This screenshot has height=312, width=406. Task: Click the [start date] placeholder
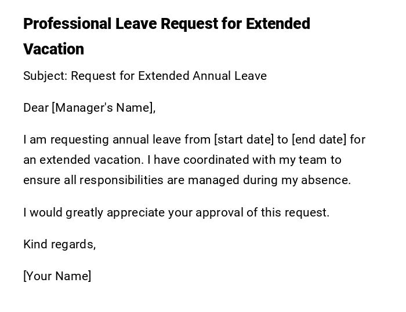pyautogui.click(x=244, y=140)
